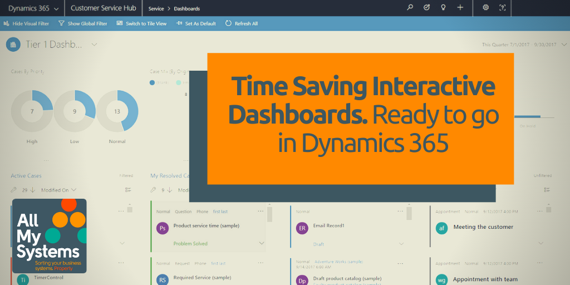Open the help question mark icon
570x285 pixels.
503,8
